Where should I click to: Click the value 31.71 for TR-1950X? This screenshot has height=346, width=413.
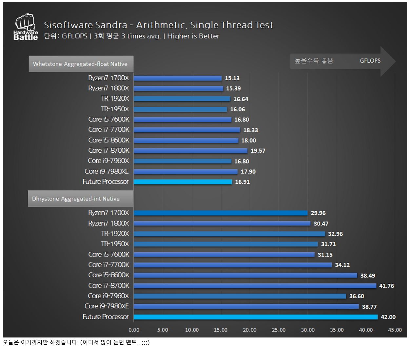(328, 244)
